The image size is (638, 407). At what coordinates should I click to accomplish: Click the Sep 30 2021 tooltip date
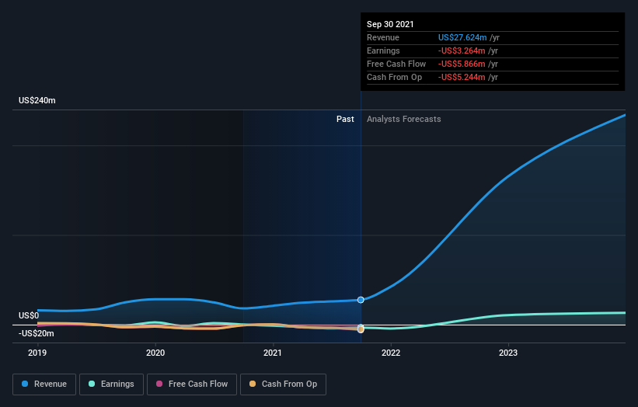coord(390,24)
